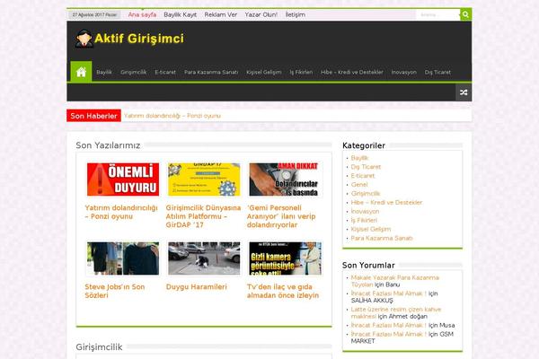Select Girişimcilik in main navigation bar
539x359 pixels.
(x=133, y=72)
